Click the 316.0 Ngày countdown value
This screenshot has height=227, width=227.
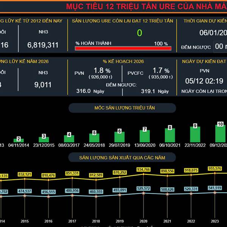90,91
